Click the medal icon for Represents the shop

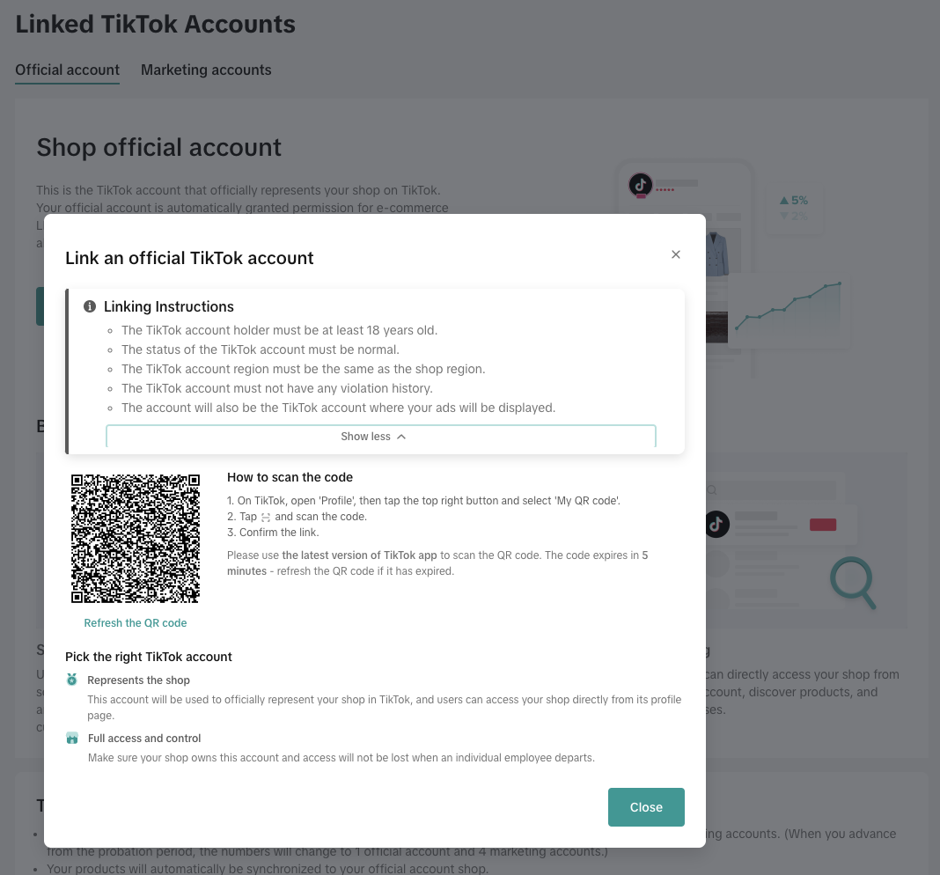[x=72, y=680]
